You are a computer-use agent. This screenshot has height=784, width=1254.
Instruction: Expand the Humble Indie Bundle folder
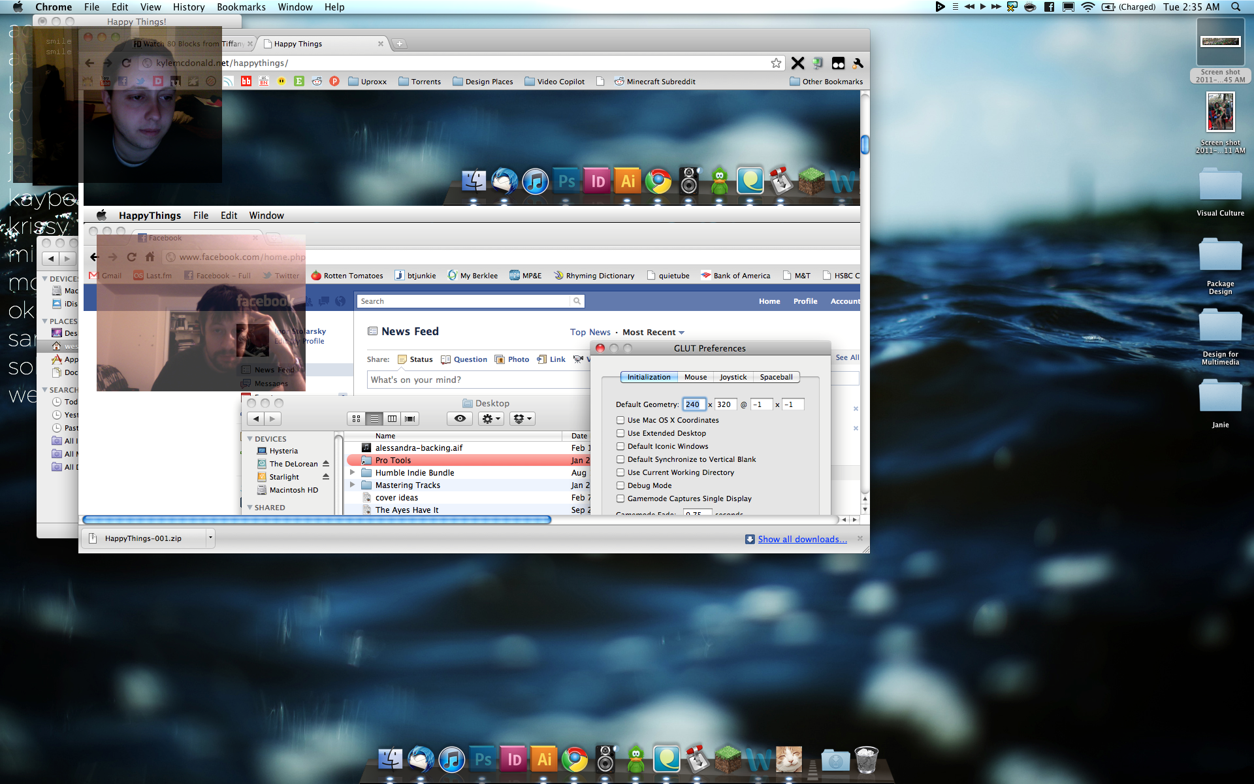(353, 472)
